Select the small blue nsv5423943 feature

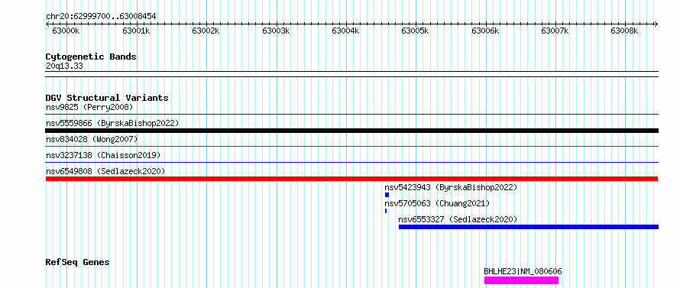[x=387, y=195]
